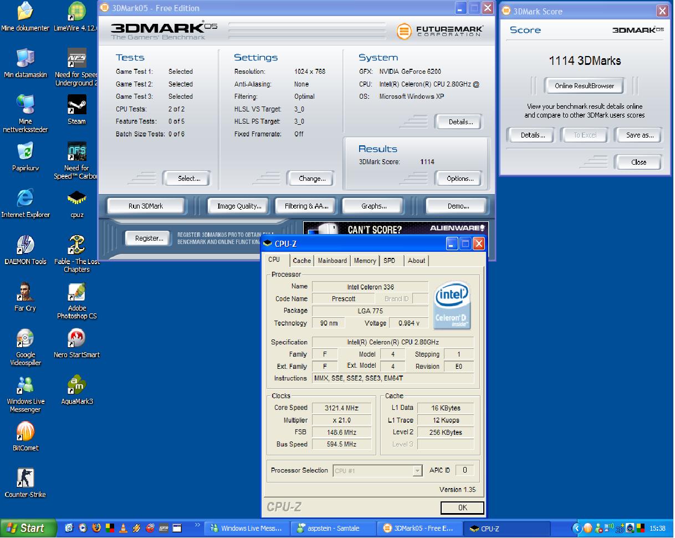Screen dimensions: 675x538
Task: Launch the AquaMark3 desktop shortcut
Action: [x=76, y=389]
